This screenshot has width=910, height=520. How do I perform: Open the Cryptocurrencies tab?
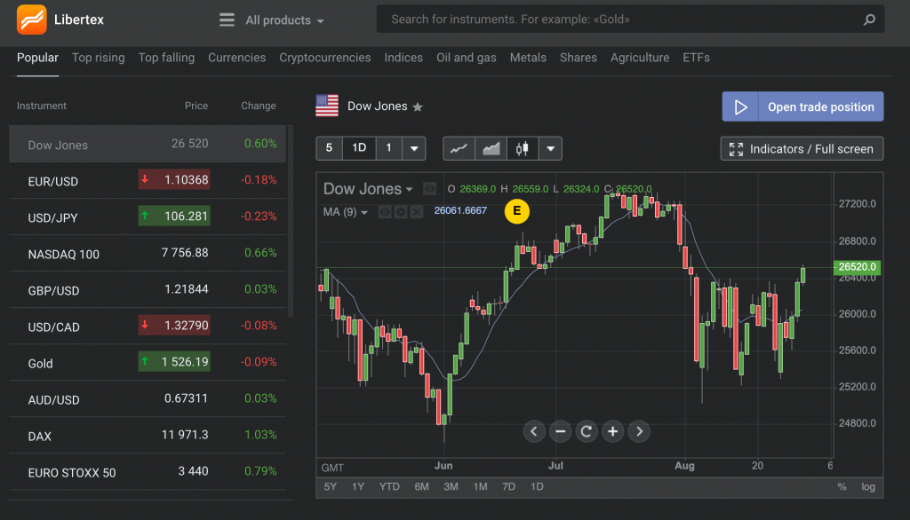pos(325,58)
